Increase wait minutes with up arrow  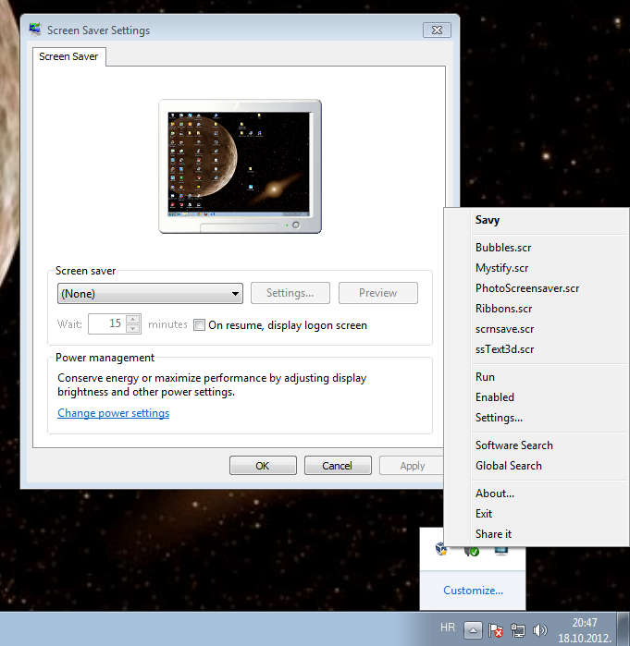click(133, 320)
